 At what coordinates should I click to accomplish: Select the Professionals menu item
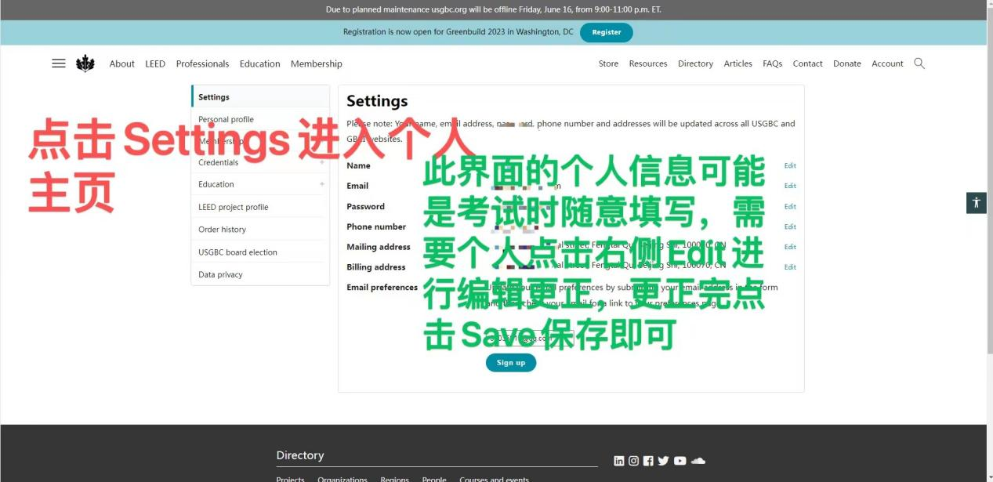click(202, 63)
